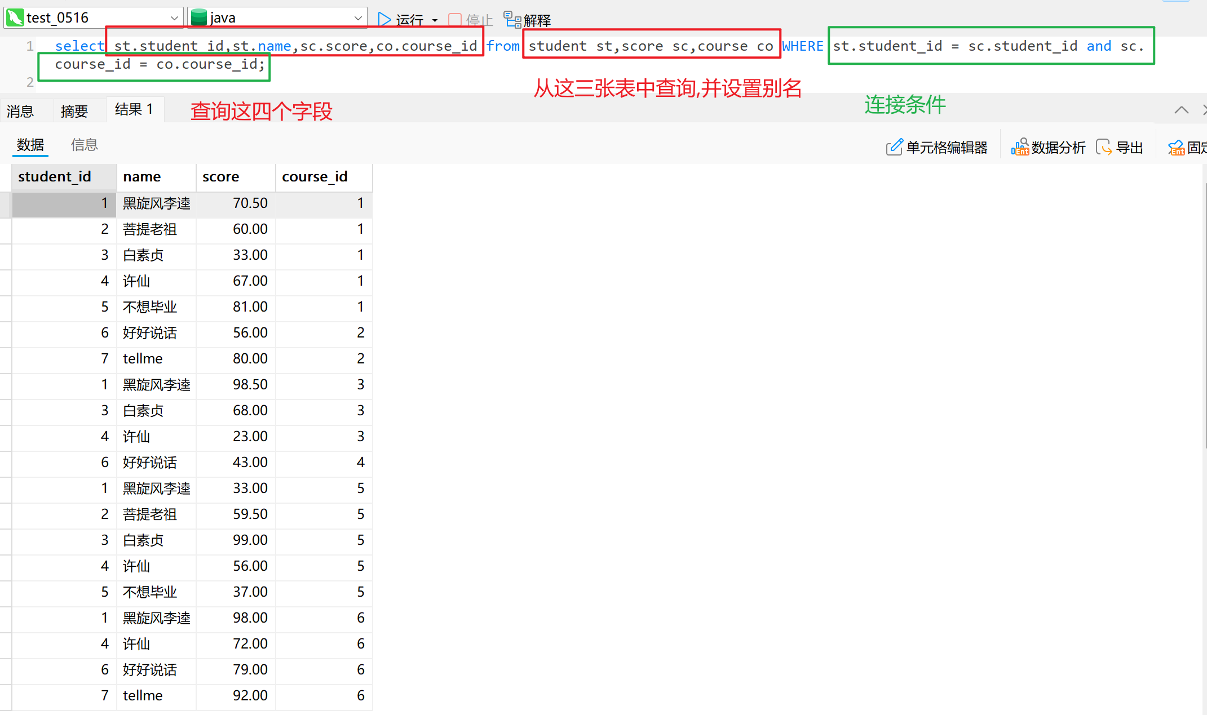Screen dimensions: 1207x715
Task: Click the pin icon at far right
Action: point(1175,148)
